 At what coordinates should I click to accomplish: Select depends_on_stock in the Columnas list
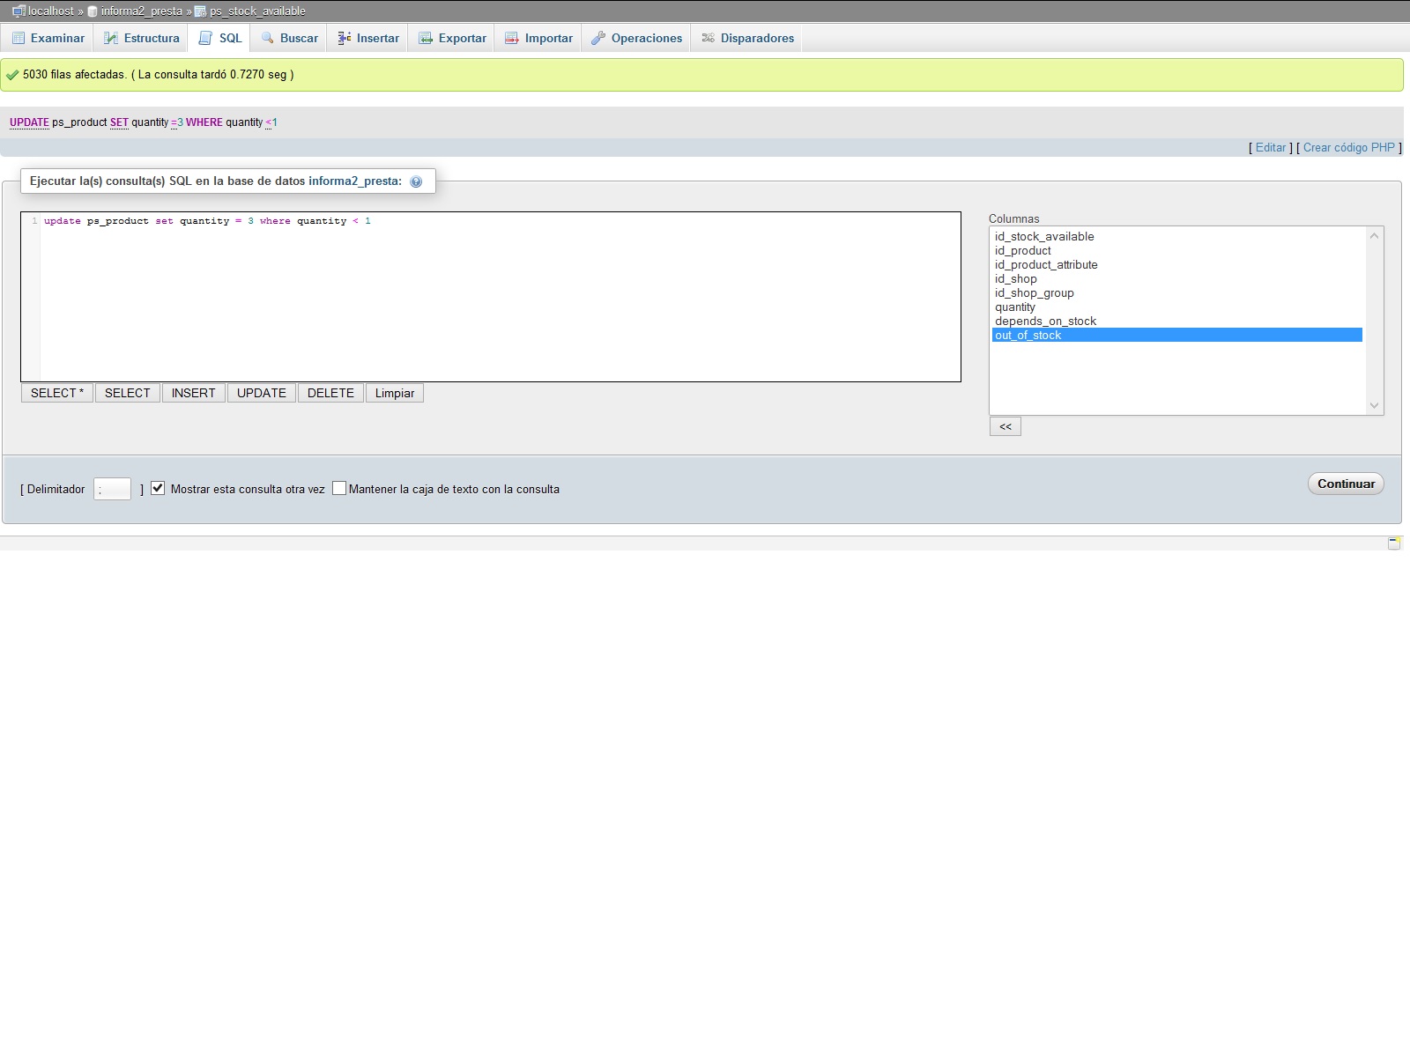point(1177,321)
